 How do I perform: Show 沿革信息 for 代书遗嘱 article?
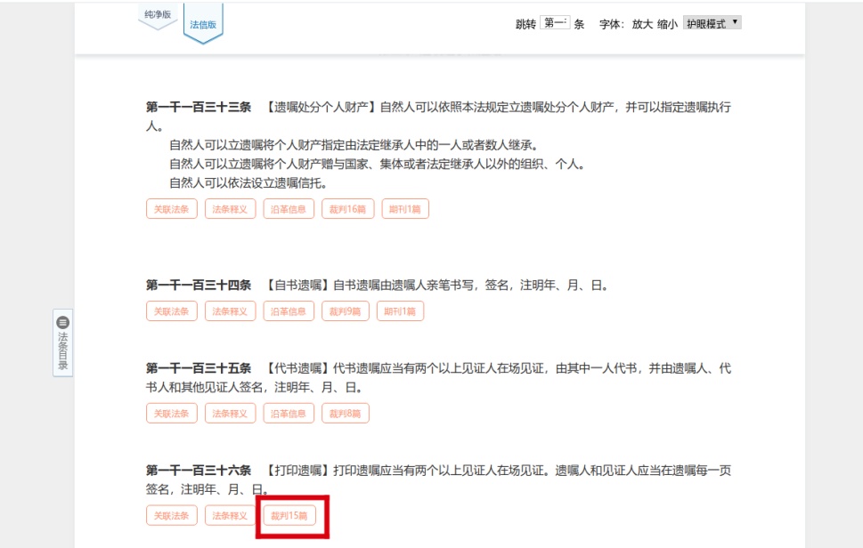coord(289,413)
